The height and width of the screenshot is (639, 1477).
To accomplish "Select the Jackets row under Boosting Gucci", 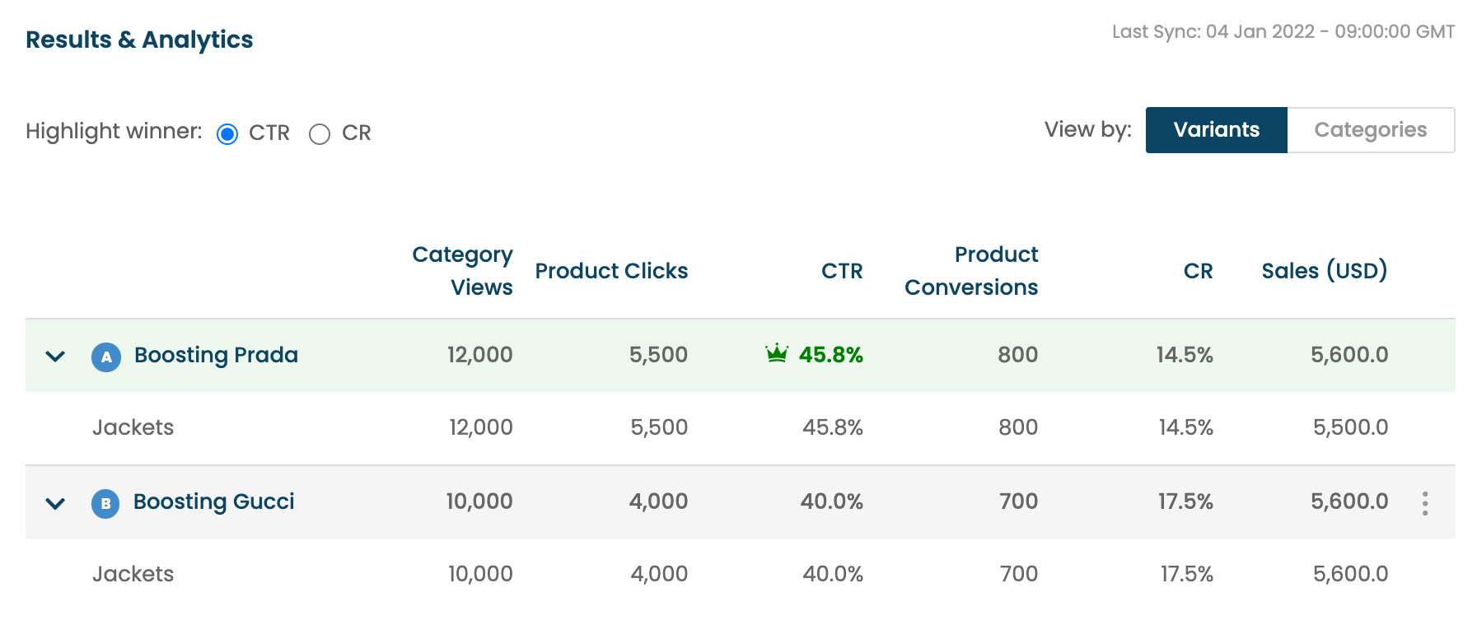I will 740,575.
